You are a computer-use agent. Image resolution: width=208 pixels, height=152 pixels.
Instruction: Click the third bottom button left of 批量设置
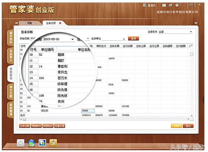[x=48, y=126]
